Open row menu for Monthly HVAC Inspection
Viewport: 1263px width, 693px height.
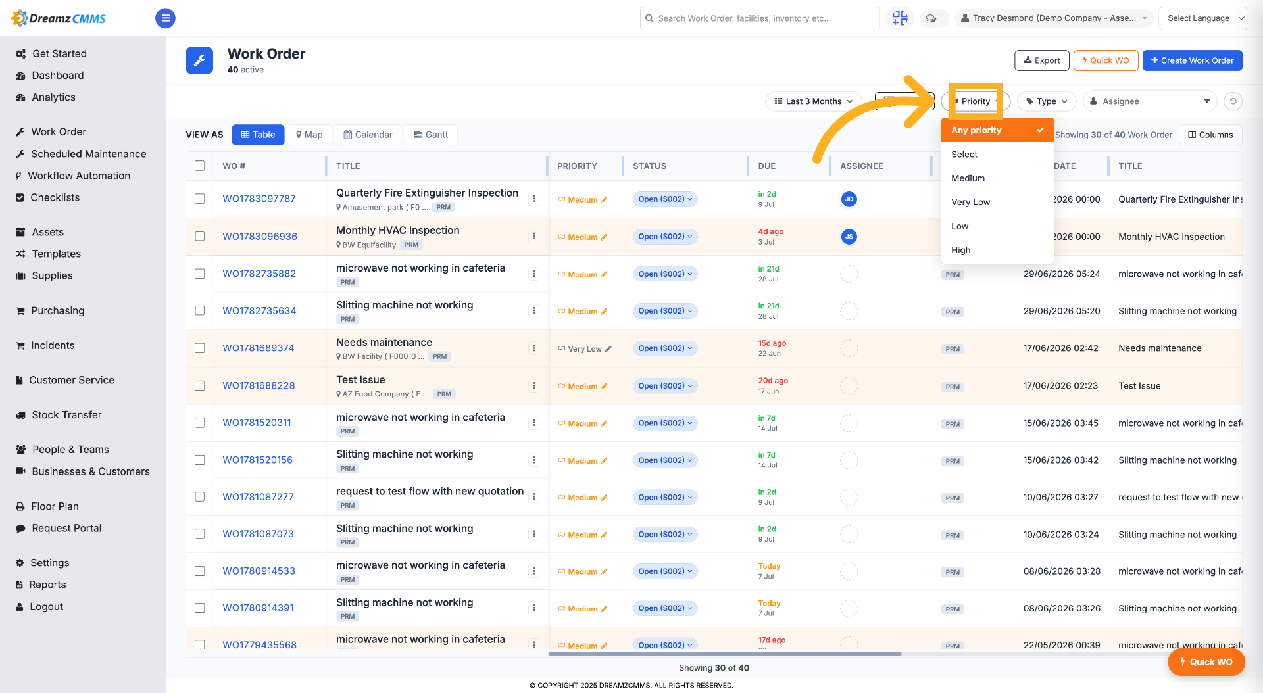pos(533,236)
